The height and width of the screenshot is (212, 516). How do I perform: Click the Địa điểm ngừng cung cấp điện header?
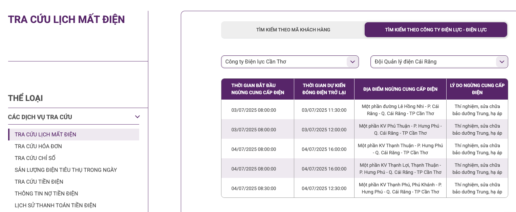pyautogui.click(x=400, y=89)
